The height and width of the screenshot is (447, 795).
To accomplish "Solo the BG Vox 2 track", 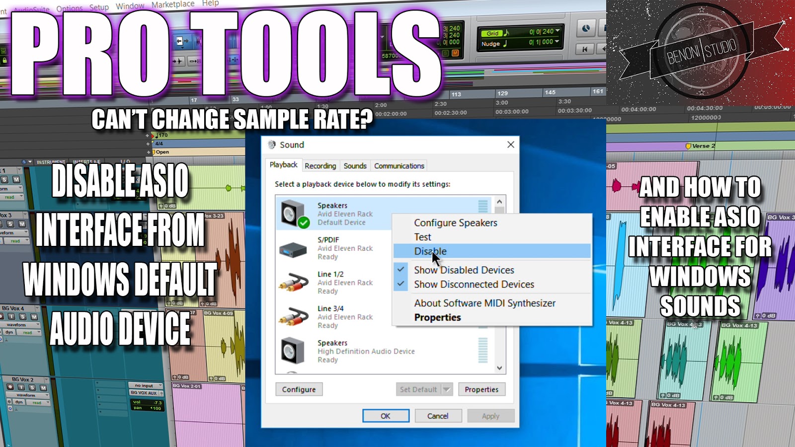I will pyautogui.click(x=32, y=387).
